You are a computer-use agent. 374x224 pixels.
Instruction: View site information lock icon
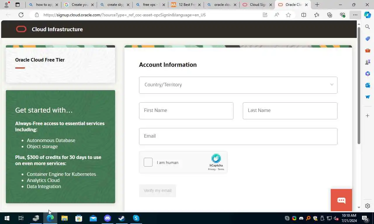click(x=37, y=15)
